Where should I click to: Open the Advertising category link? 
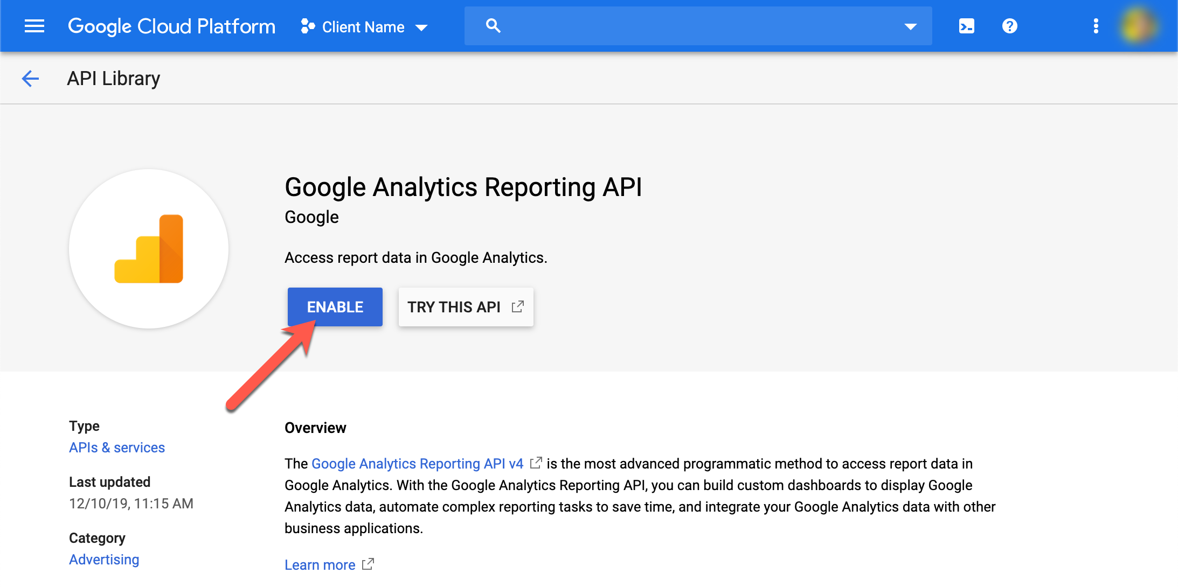[104, 560]
